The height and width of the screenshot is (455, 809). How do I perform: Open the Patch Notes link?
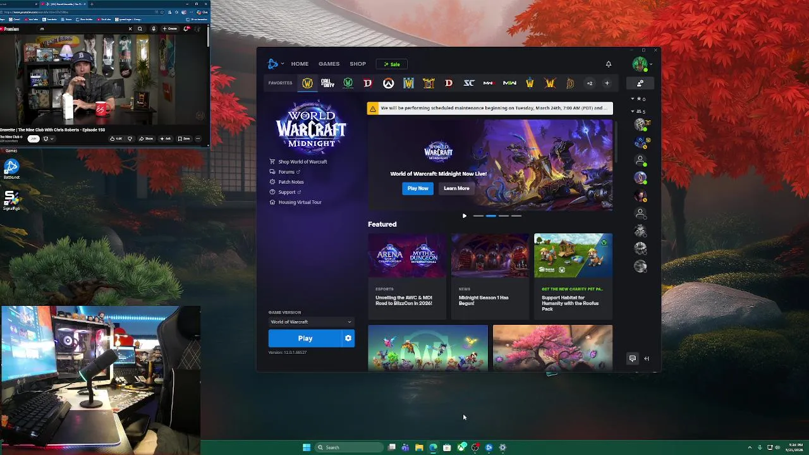click(286, 182)
